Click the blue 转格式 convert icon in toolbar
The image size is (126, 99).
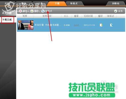(x=43, y=11)
